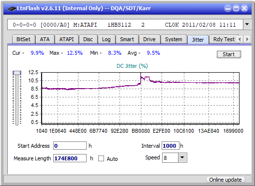Open the Speed dropdown list
This screenshot has width=255, height=186.
coord(182,157)
